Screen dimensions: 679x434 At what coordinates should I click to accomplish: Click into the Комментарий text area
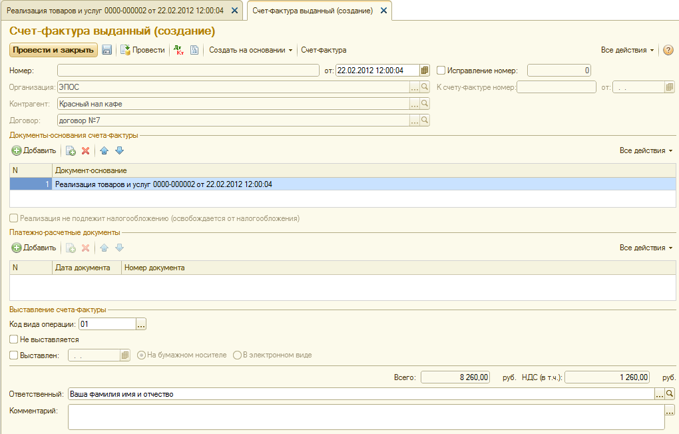(366, 417)
